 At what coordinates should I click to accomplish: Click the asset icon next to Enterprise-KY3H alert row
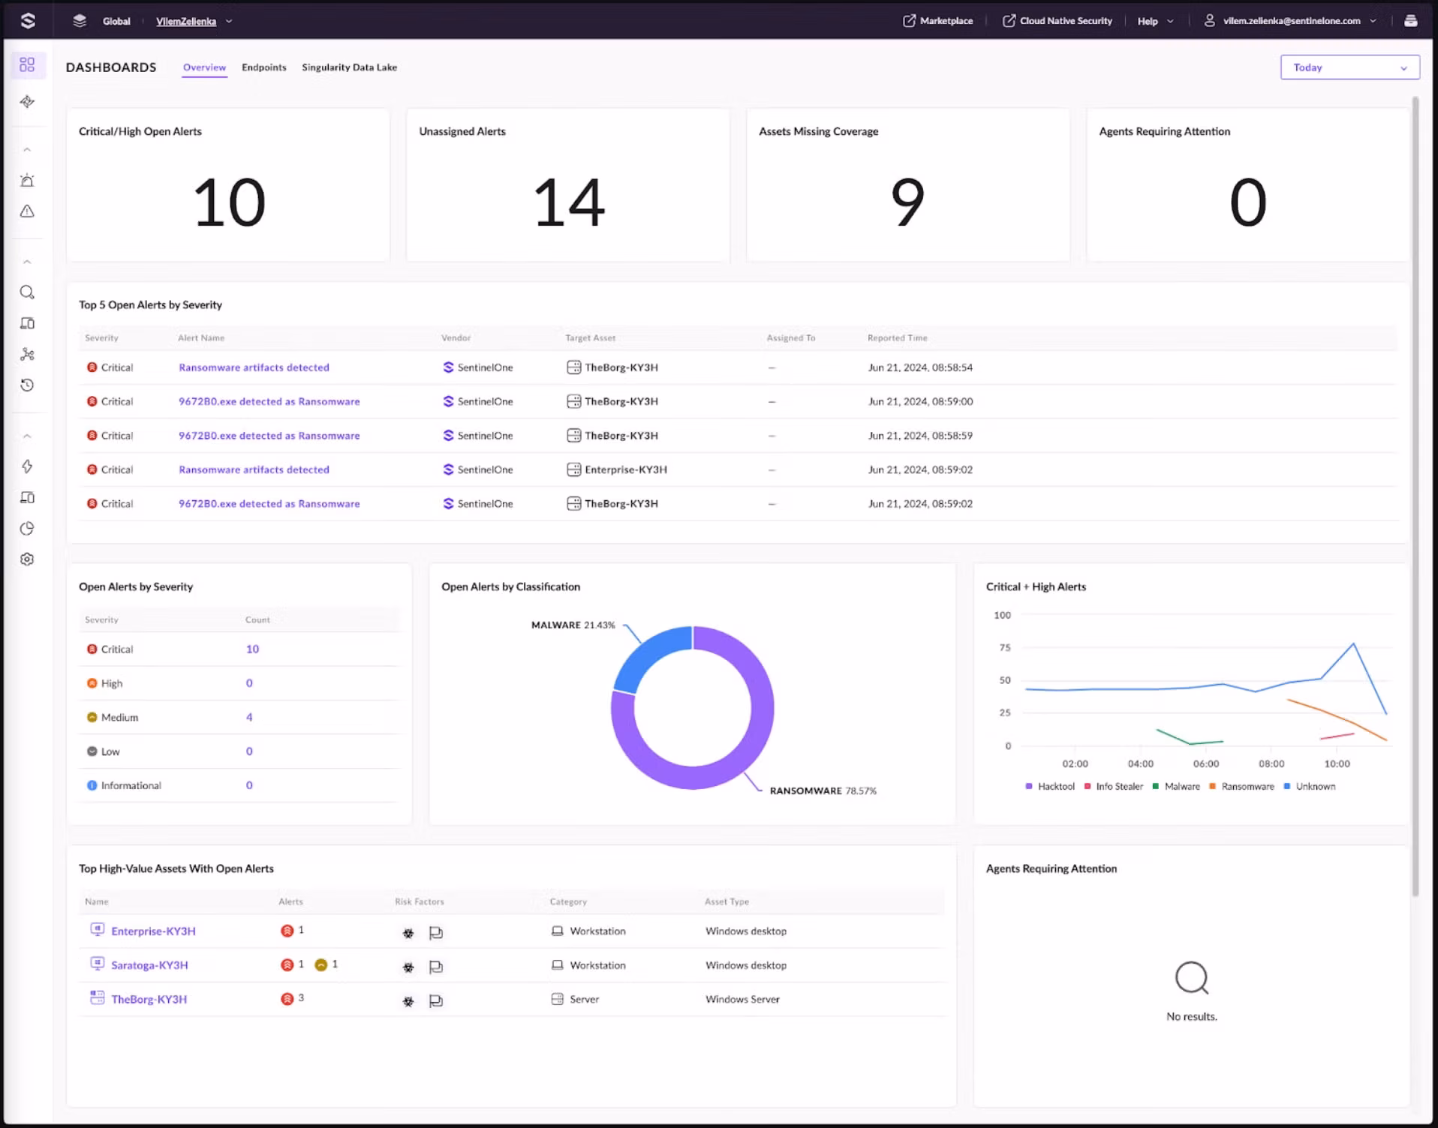(x=573, y=469)
